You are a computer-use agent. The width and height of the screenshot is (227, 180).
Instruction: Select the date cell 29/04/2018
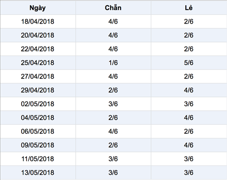[x=37, y=90]
